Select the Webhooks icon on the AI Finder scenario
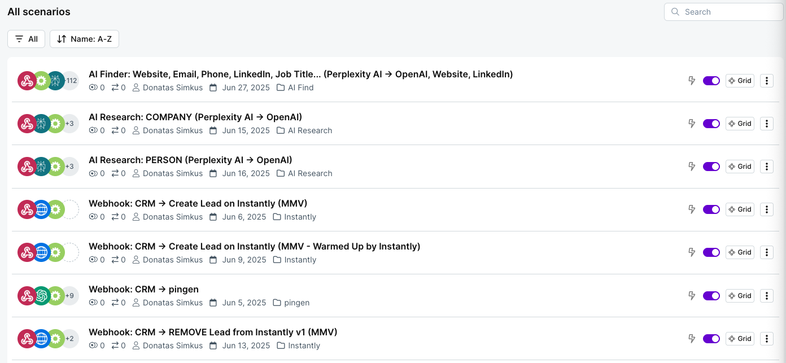Viewport: 786px width, 363px height. pyautogui.click(x=27, y=80)
